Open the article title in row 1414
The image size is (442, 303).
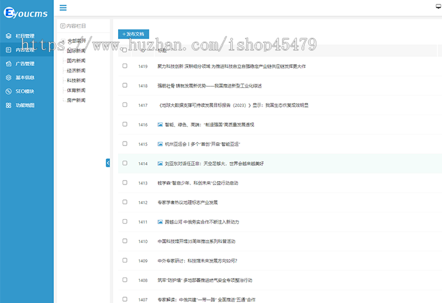pos(214,163)
